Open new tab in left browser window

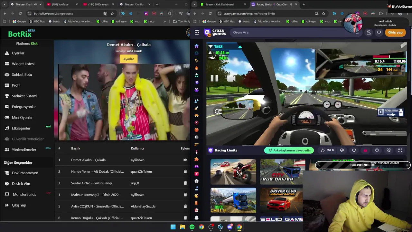coord(157,5)
